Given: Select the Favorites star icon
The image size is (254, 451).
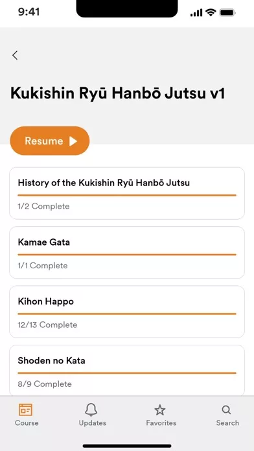Looking at the screenshot, I should 160,410.
